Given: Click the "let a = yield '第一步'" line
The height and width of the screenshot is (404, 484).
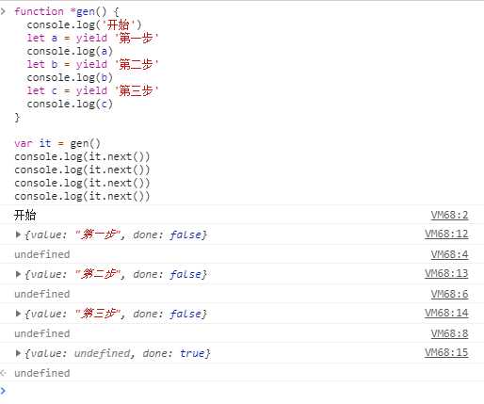Looking at the screenshot, I should (92, 38).
